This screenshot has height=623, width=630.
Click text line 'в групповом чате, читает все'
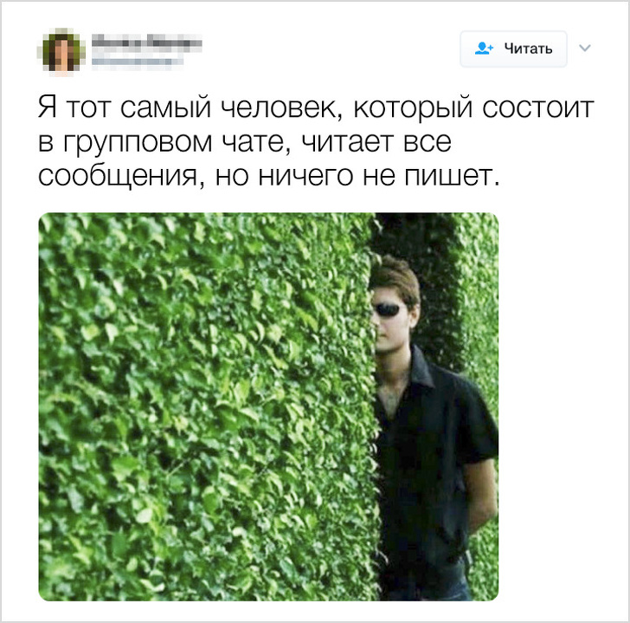coord(245,142)
